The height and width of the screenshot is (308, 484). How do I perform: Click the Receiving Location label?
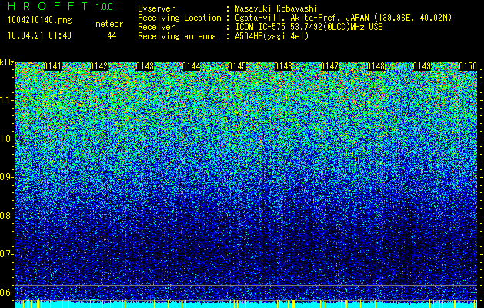[179, 18]
